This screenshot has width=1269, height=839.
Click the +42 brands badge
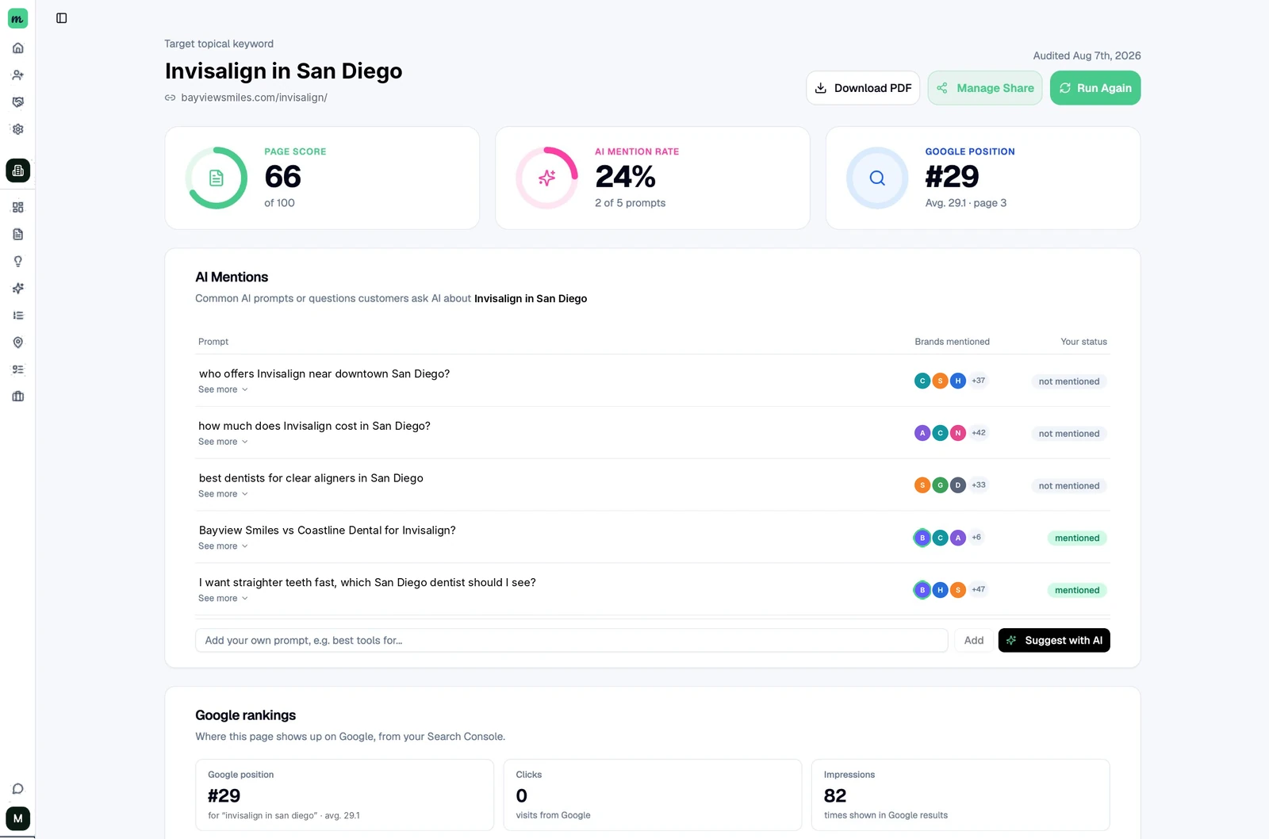[979, 433]
